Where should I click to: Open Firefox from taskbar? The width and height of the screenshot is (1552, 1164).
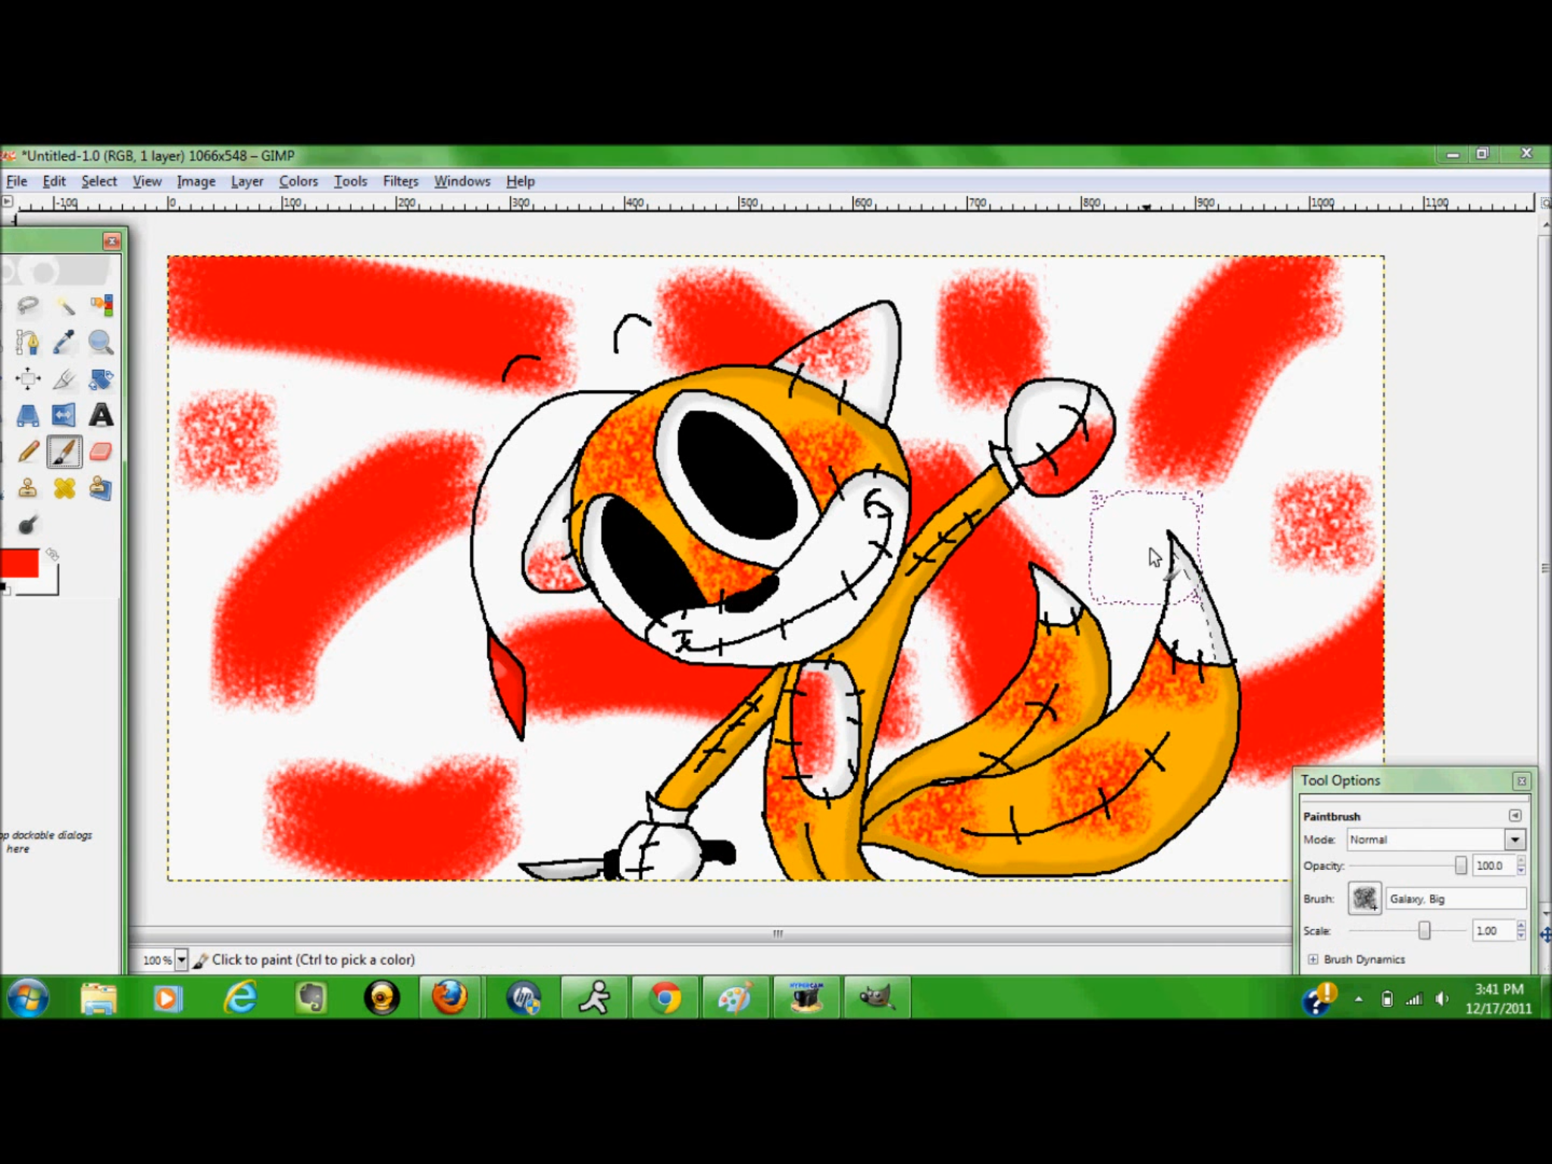coord(450,997)
